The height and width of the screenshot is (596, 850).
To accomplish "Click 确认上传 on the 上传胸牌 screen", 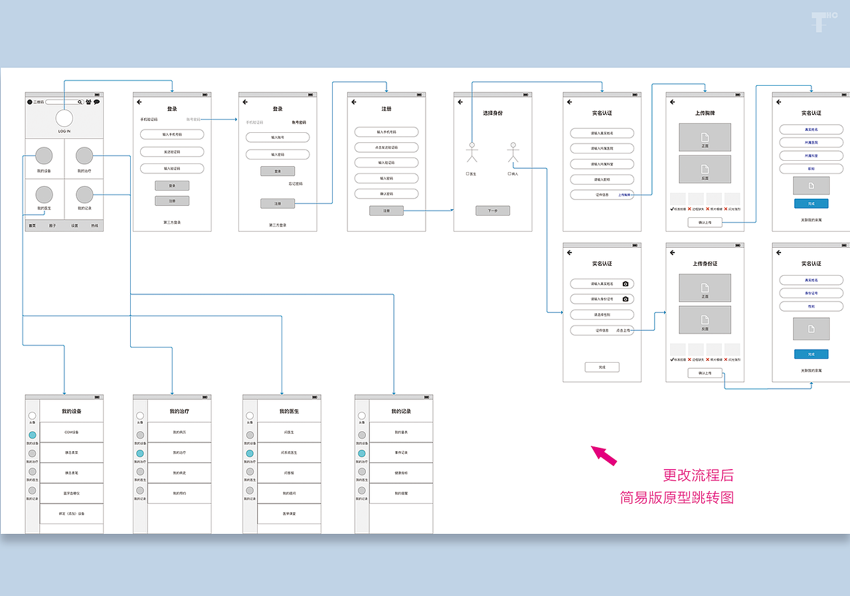I will point(705,223).
